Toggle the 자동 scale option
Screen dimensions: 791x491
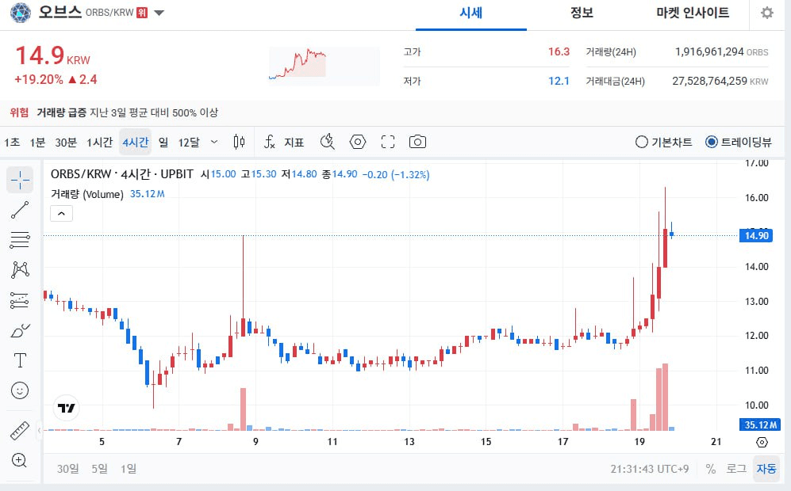766,468
